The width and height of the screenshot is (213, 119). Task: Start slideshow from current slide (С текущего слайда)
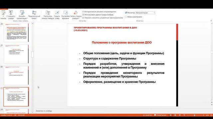11,15
